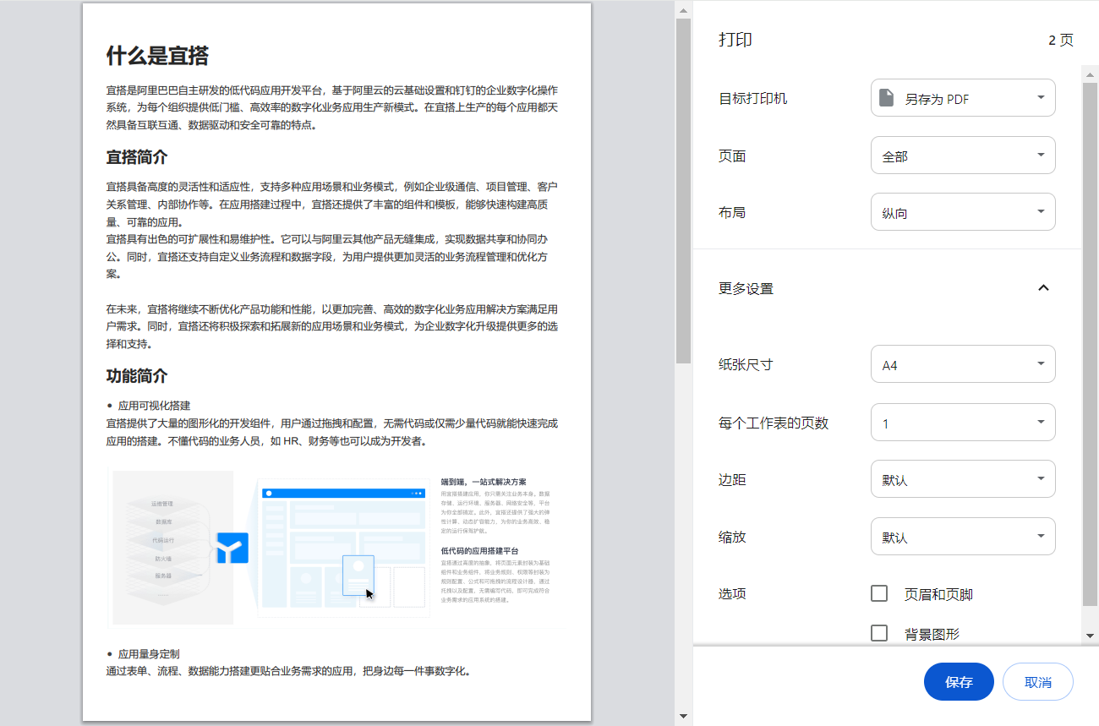
Task: Click the 应用可视化搭建 bullet text
Action: pos(154,406)
